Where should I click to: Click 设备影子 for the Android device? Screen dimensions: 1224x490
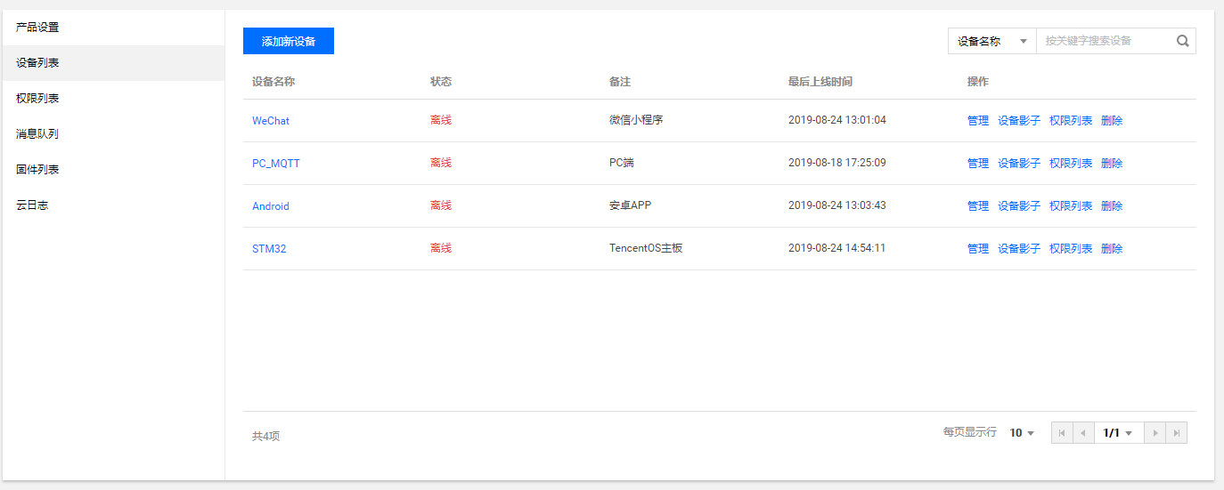[1019, 206]
